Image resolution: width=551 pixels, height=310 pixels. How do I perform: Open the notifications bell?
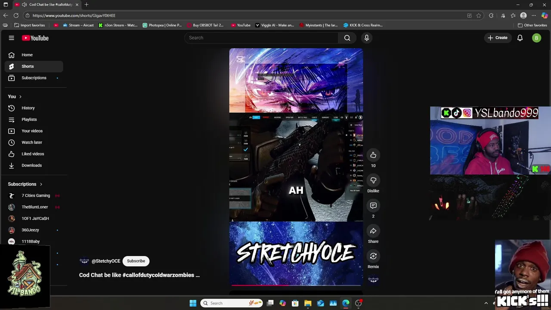point(520,38)
